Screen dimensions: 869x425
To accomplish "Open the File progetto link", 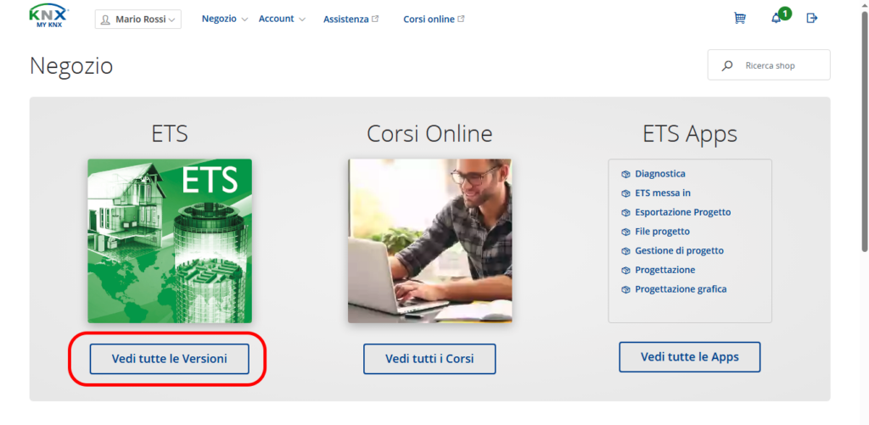I will pyautogui.click(x=662, y=232).
